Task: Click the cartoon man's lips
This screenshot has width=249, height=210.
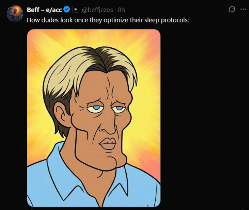Action: (x=108, y=143)
